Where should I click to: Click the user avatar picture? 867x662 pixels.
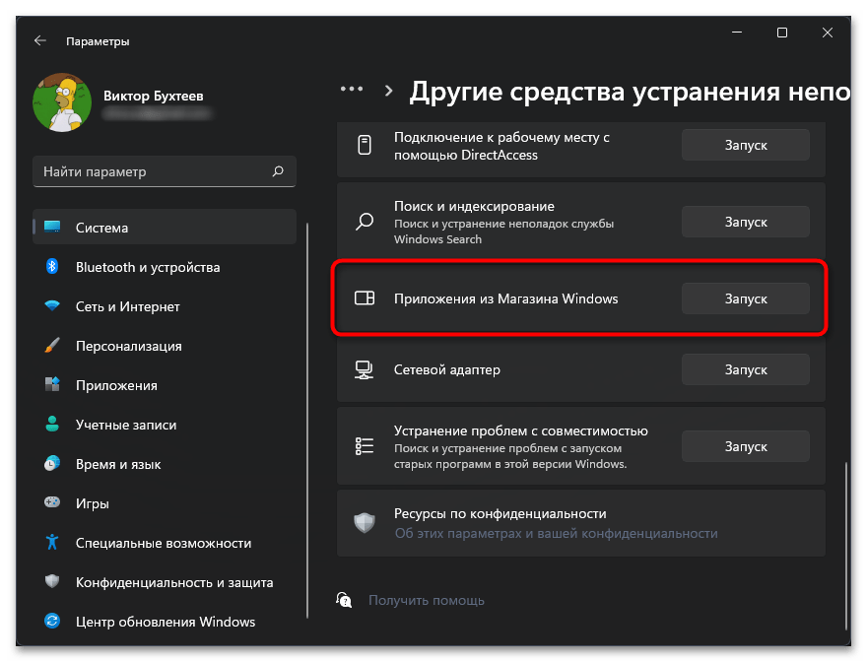pyautogui.click(x=62, y=102)
